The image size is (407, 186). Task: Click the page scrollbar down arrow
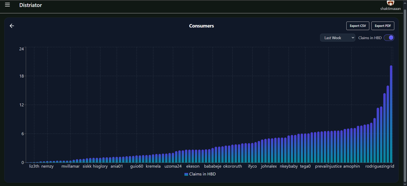pos(405,184)
